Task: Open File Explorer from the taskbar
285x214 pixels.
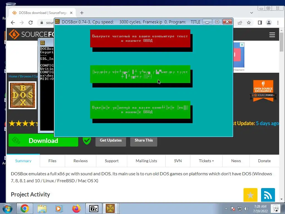Action: tap(42, 208)
